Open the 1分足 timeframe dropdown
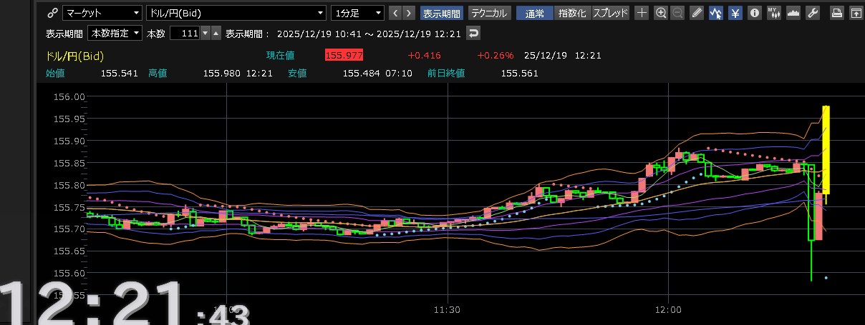 (x=357, y=13)
